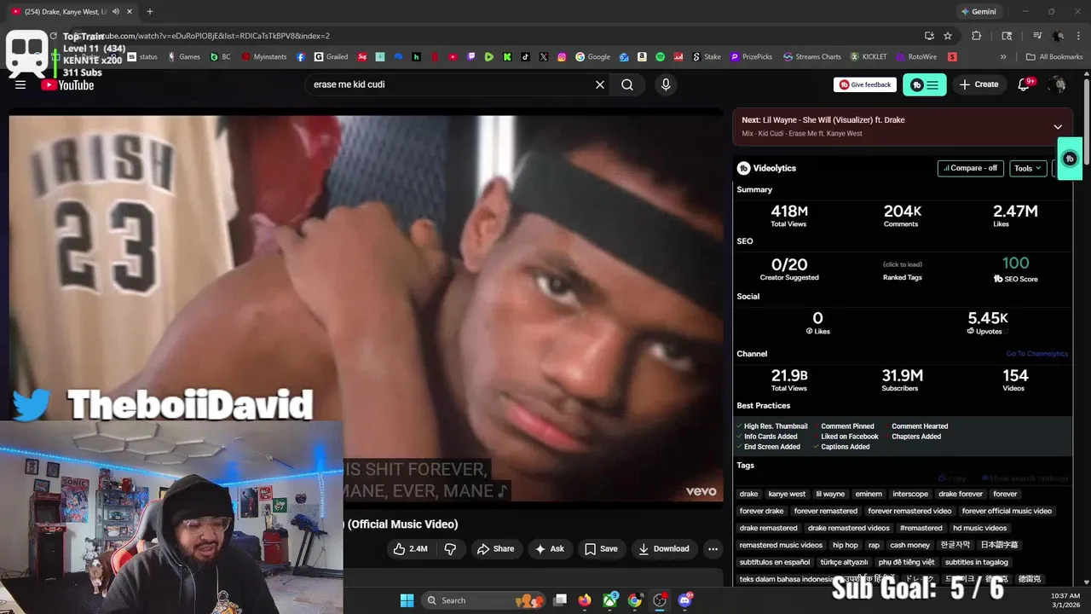
Task: Open the Xbox app from the taskbar
Action: tap(609, 600)
